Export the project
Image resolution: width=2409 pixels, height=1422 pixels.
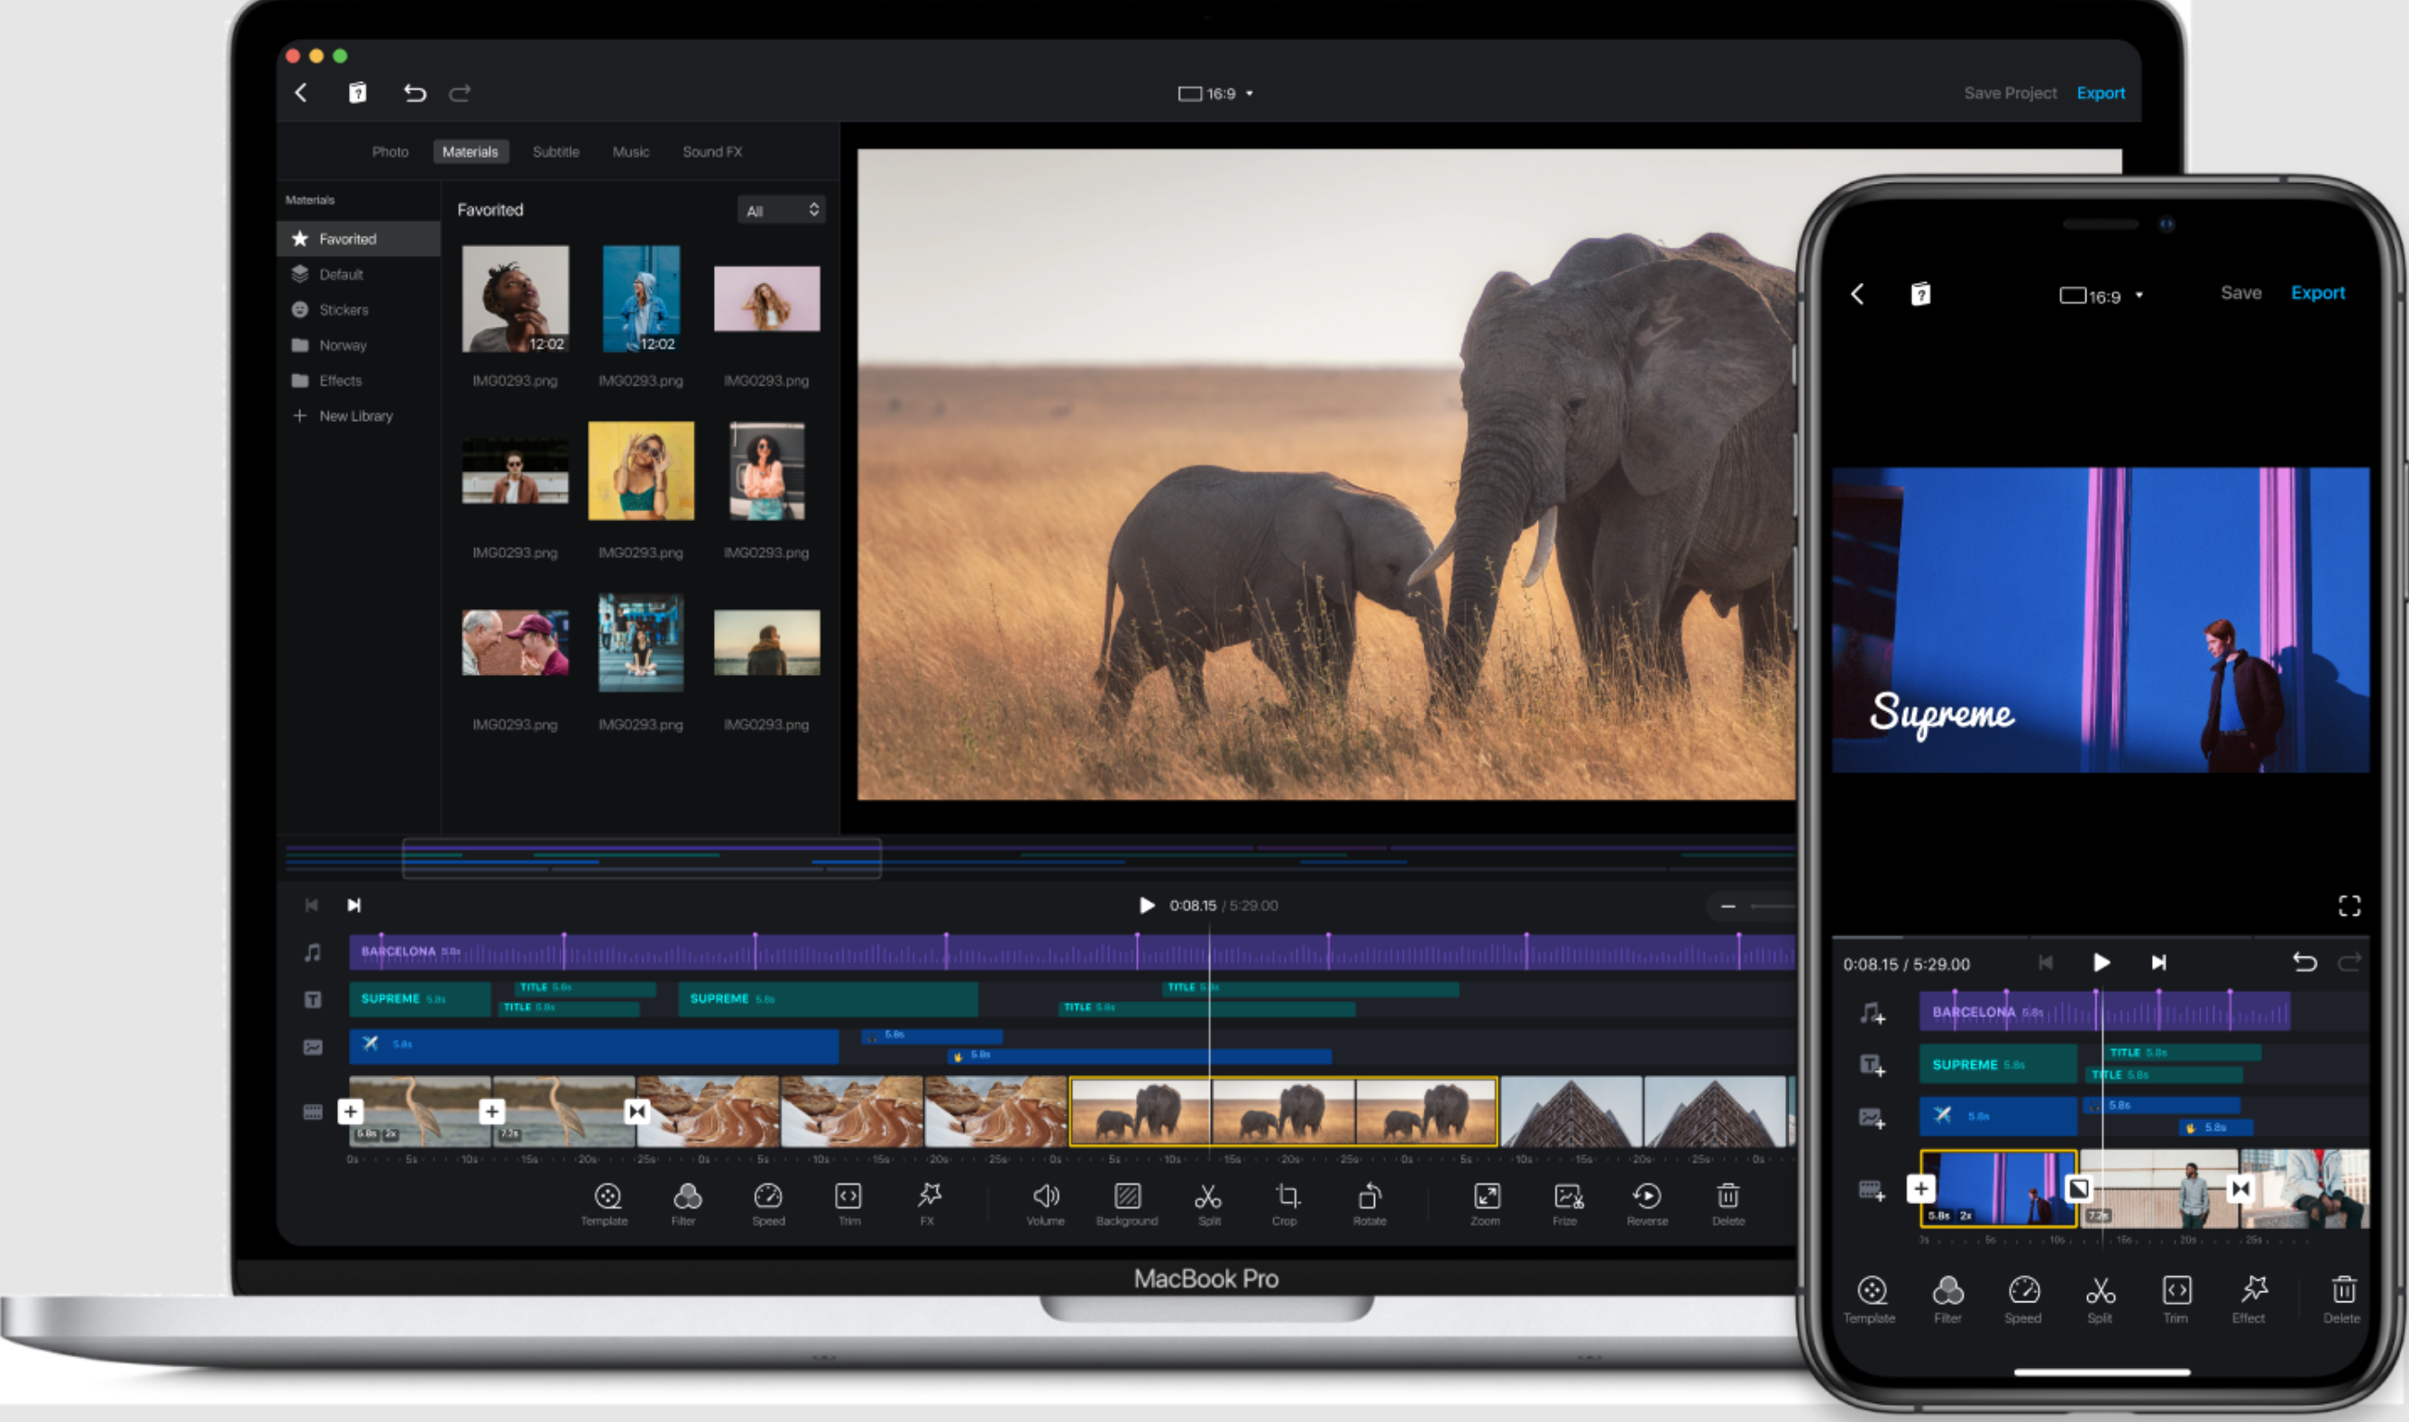click(x=2101, y=92)
